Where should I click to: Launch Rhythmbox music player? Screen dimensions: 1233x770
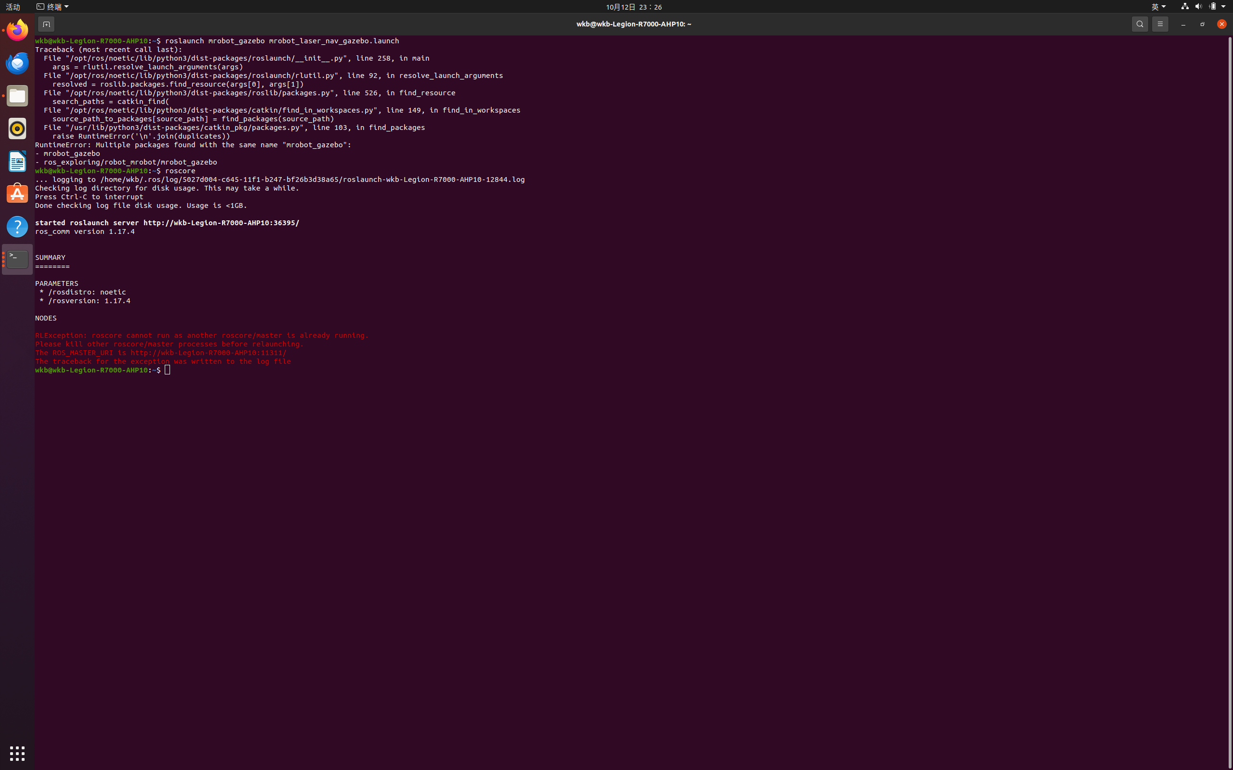[x=17, y=128]
